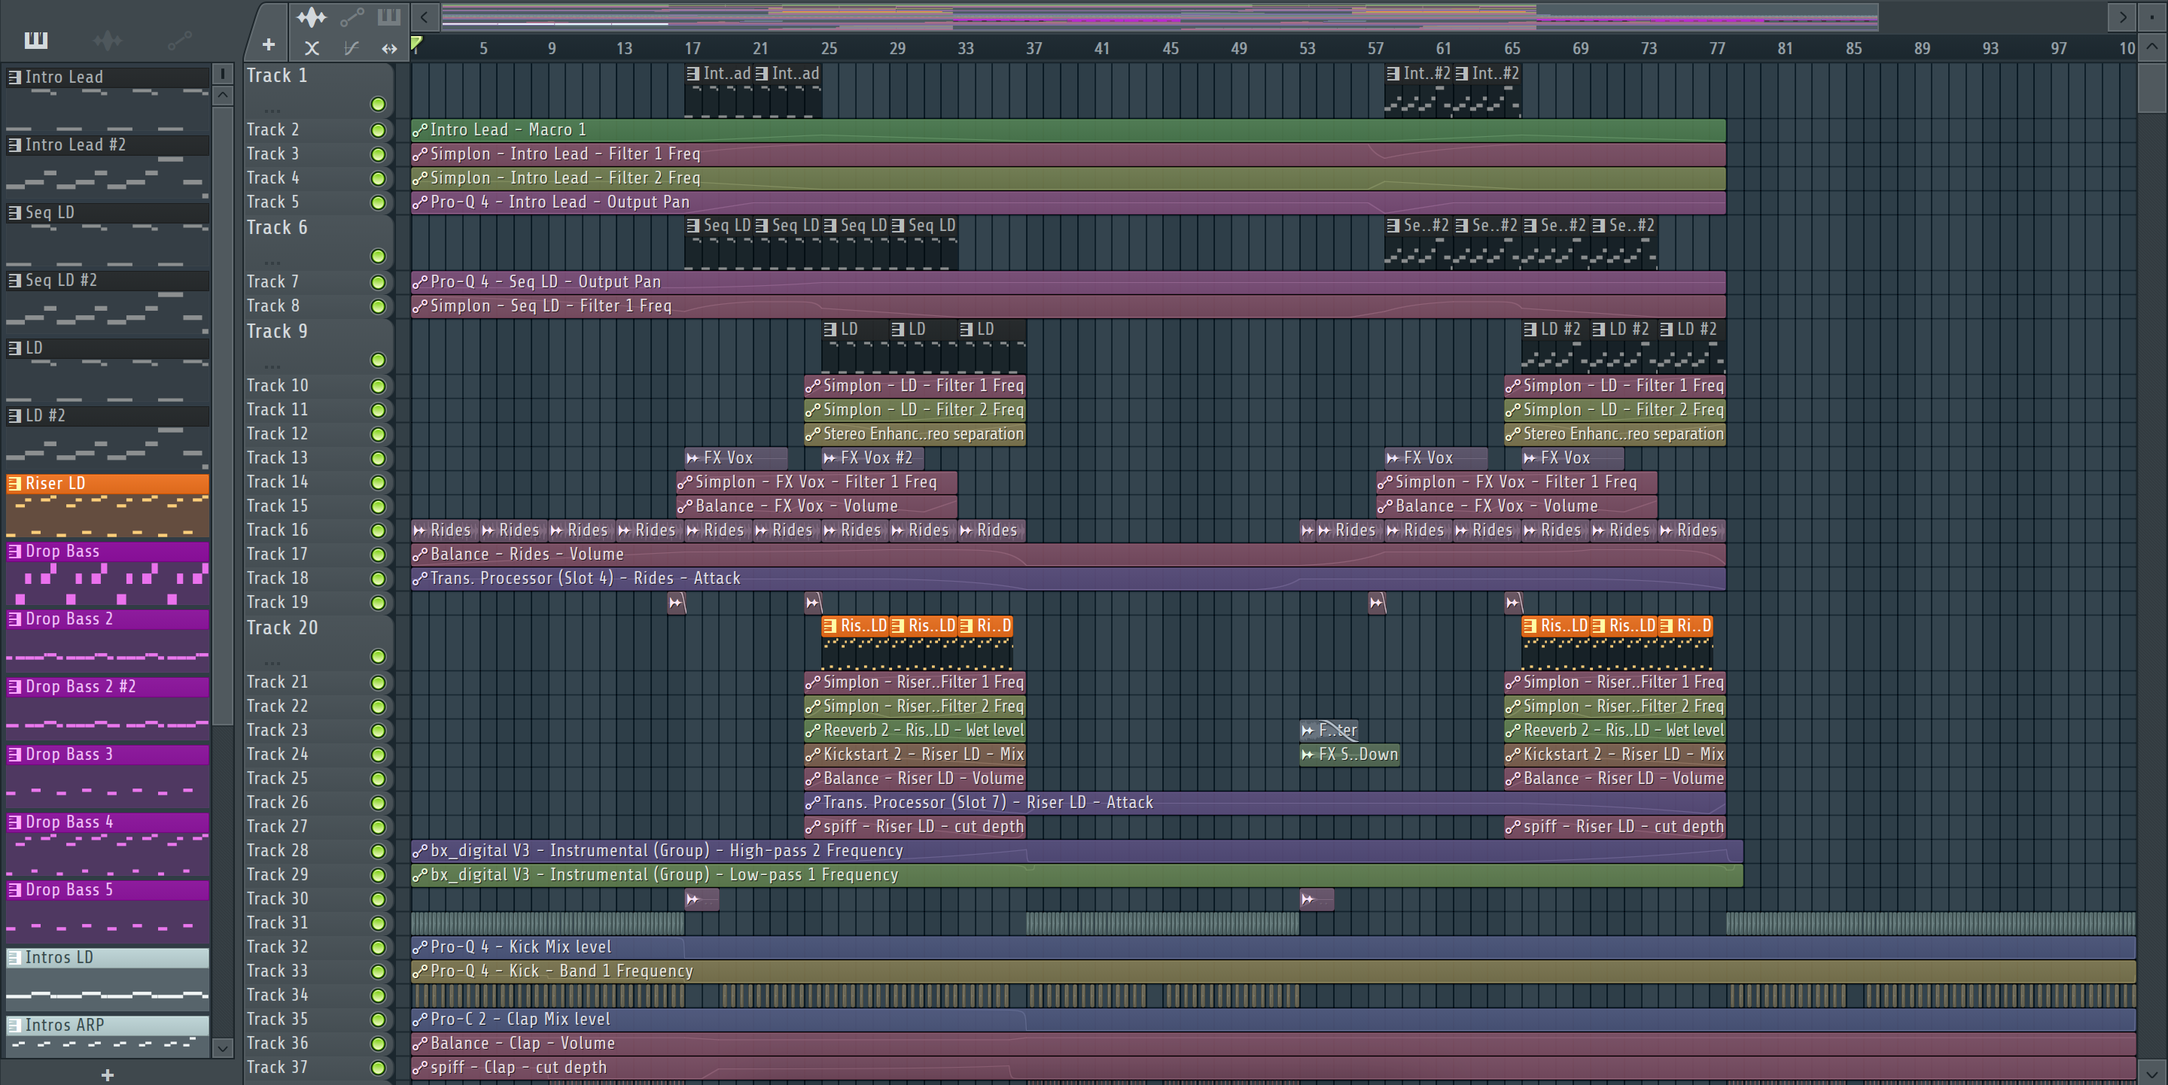
Task: Click the X crossfade icon in playlist header
Action: point(312,48)
